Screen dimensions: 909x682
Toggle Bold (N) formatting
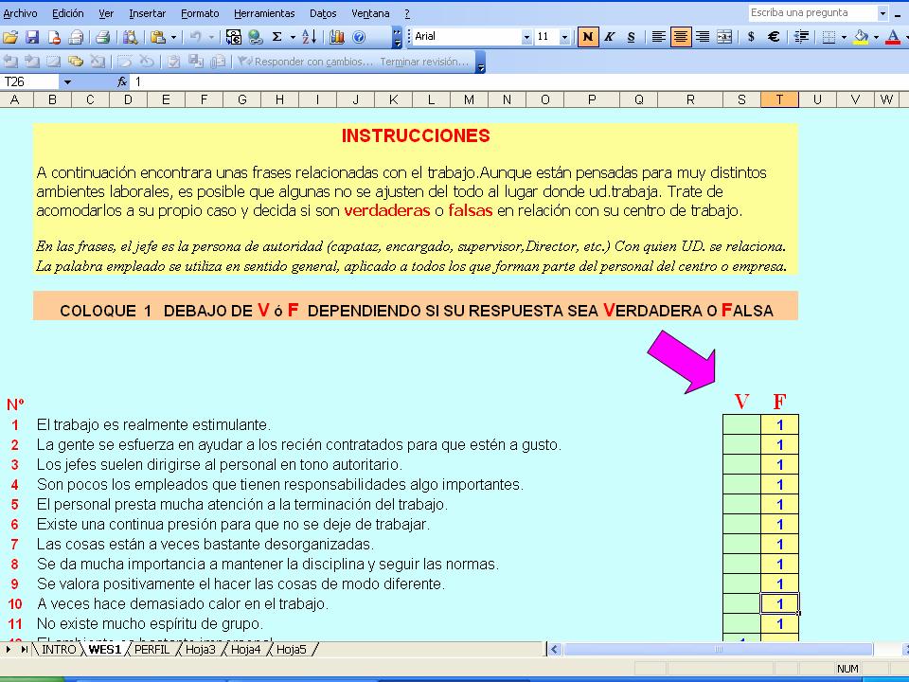click(x=587, y=37)
